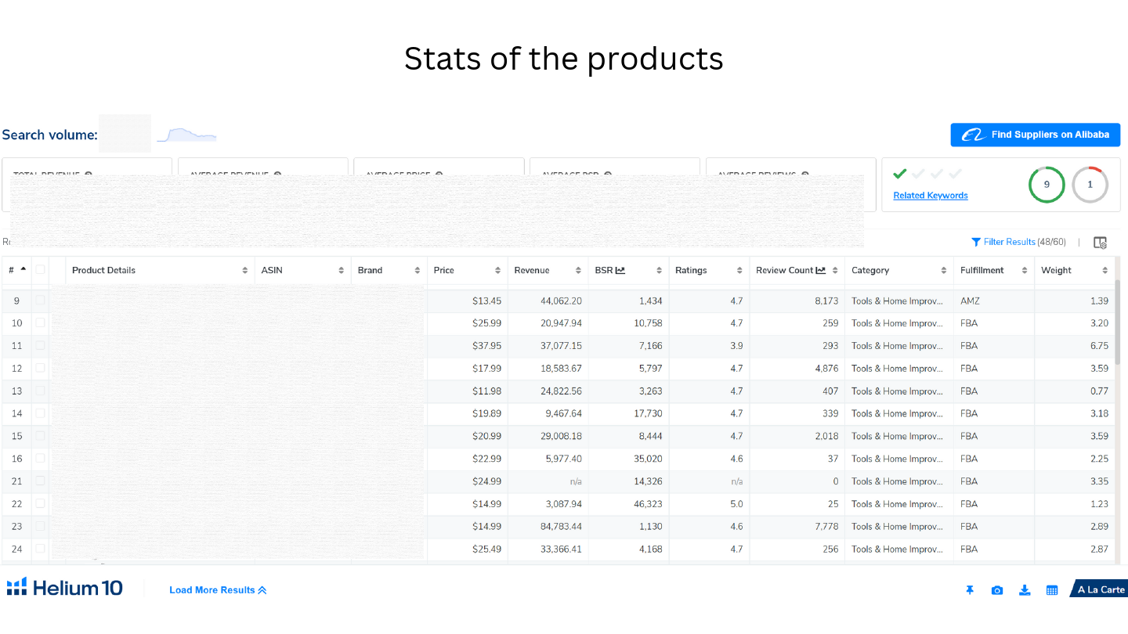
Task: Click the green circular score showing 9
Action: (1047, 184)
